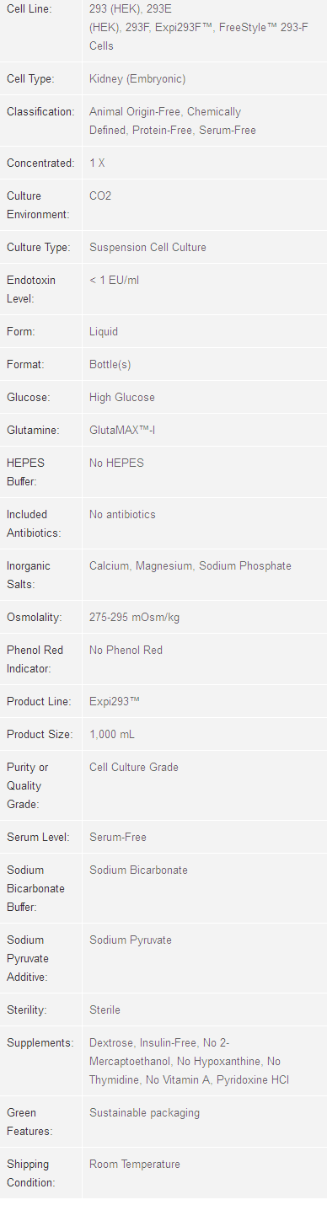The image size is (327, 1205).
Task: Select the Room Temperature shipping value
Action: click(135, 1165)
